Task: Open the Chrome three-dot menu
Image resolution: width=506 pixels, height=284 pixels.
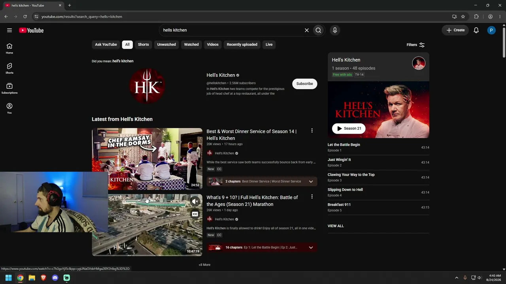Action: [500, 17]
